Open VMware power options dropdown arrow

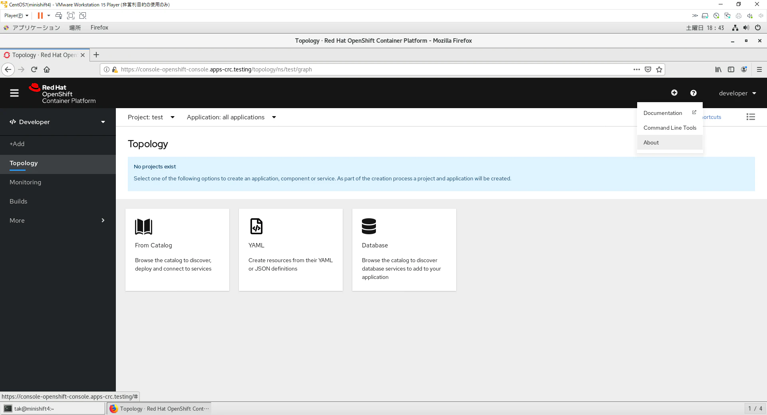49,16
